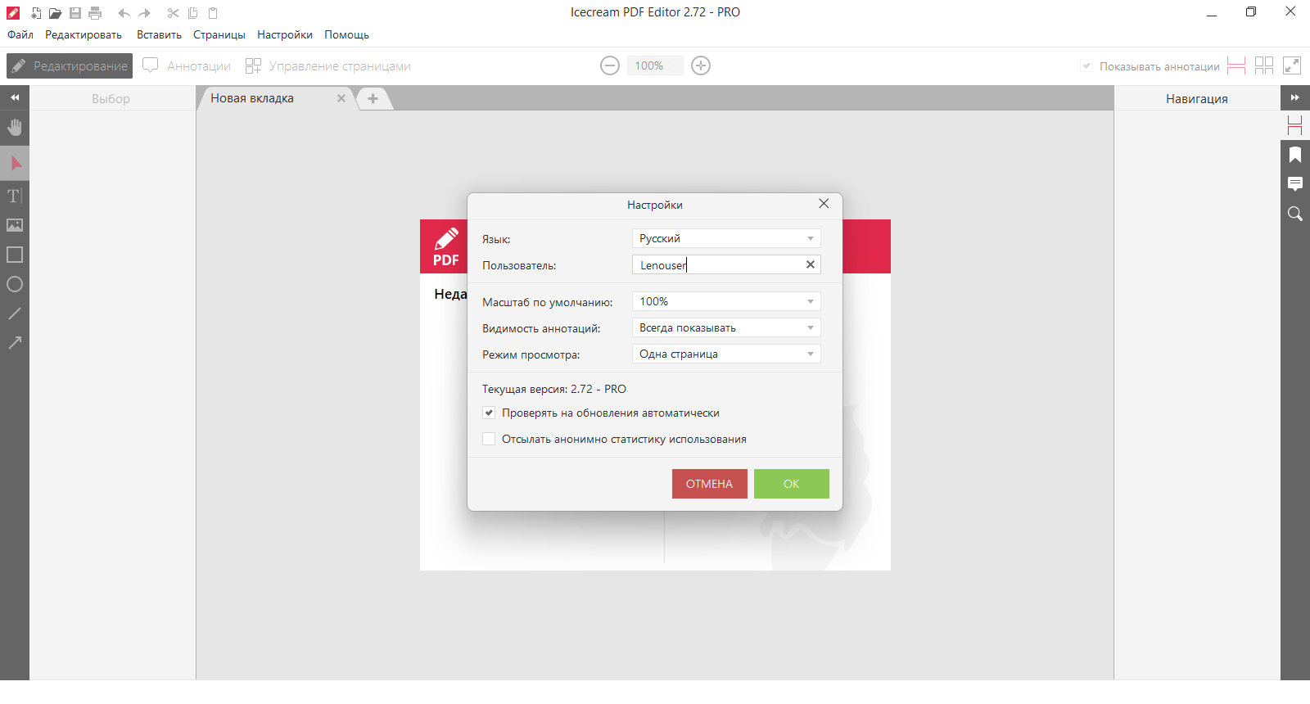The height and width of the screenshot is (704, 1310).
Task: Add a new tab with plus
Action: [373, 98]
